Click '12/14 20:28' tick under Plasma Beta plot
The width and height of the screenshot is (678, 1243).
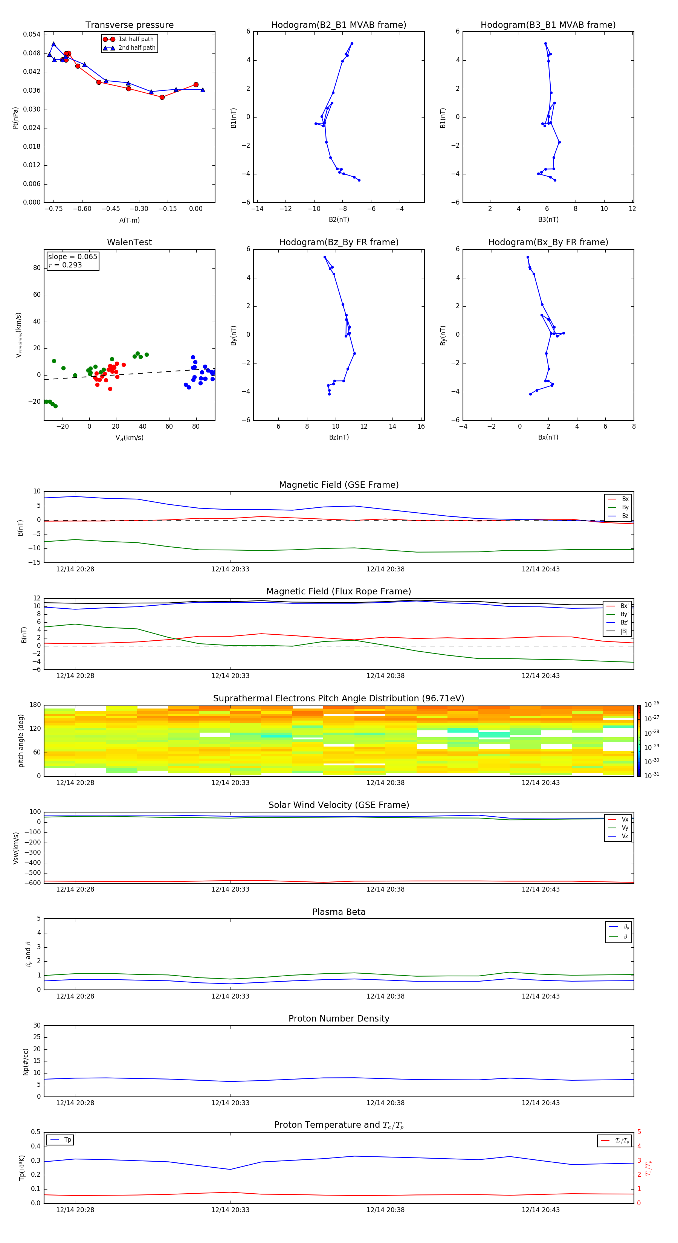click(x=75, y=996)
